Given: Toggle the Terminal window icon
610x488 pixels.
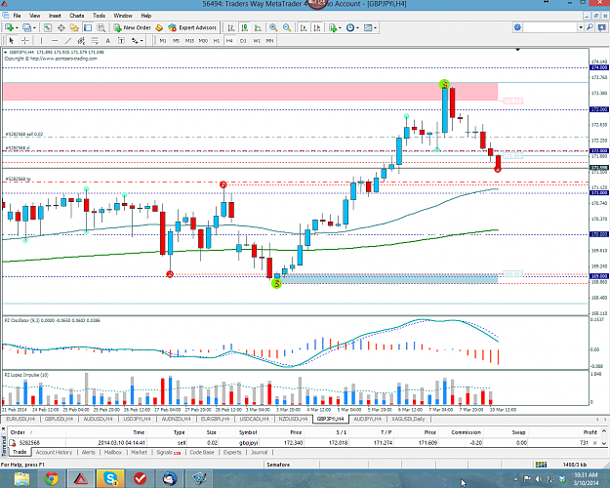Looking at the screenshot, I should click(x=88, y=27).
